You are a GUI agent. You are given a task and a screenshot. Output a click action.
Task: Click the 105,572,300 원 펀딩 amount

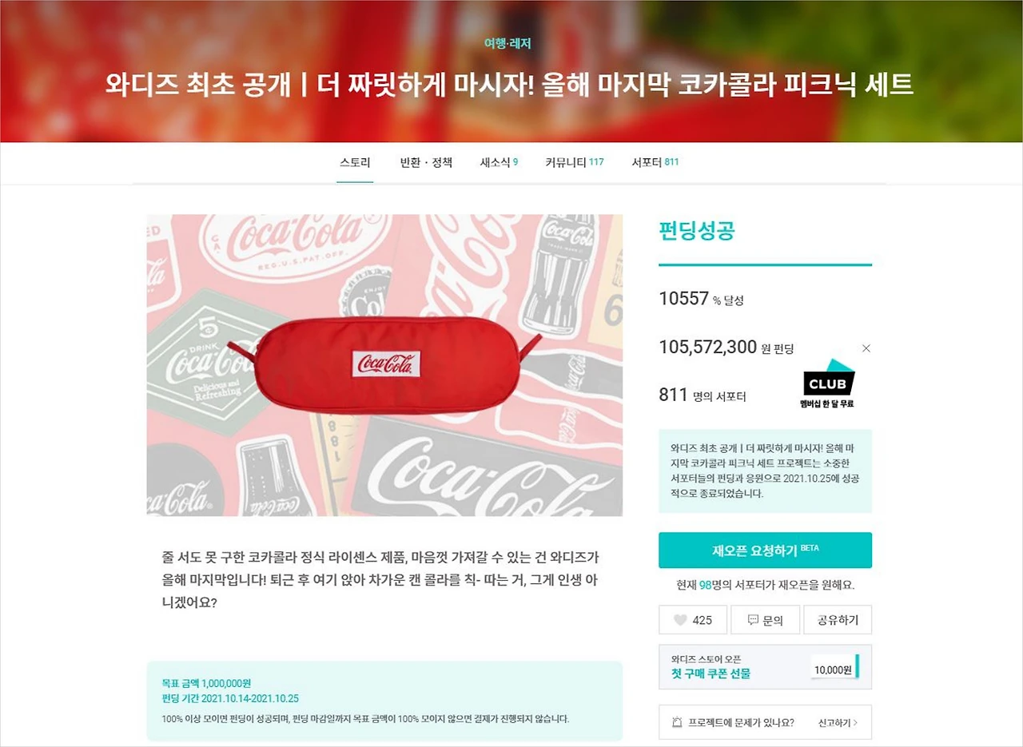click(x=726, y=347)
